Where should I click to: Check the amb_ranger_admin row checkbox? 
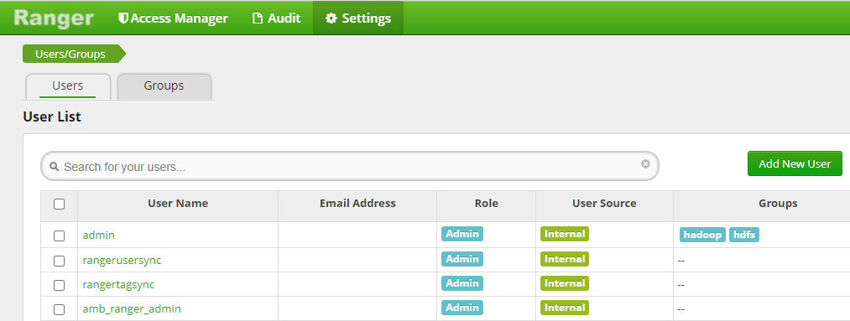pos(59,309)
